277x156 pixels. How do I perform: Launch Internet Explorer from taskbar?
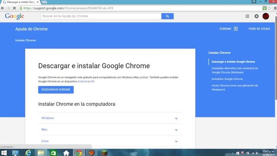(x=28, y=153)
